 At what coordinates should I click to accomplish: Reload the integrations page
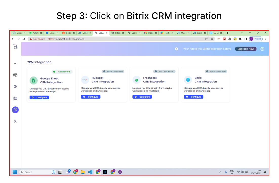point(24,39)
